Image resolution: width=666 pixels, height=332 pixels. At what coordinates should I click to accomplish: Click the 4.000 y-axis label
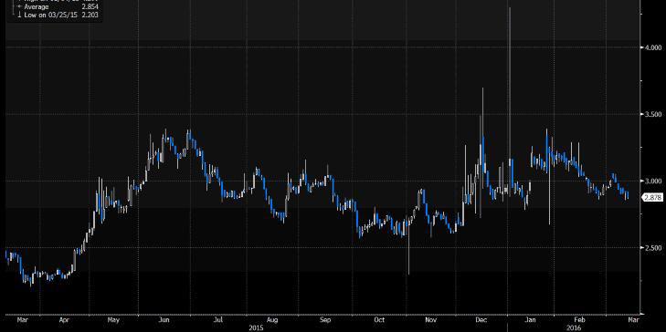click(x=652, y=47)
